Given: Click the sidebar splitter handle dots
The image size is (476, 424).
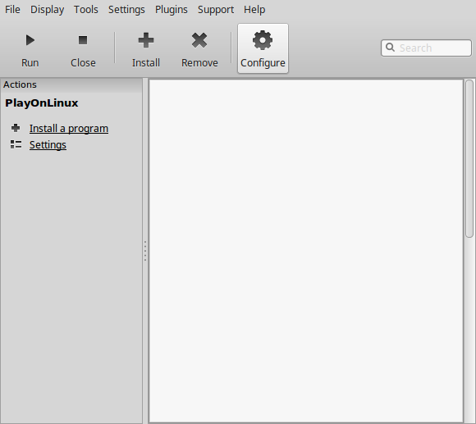Looking at the screenshot, I should (145, 251).
